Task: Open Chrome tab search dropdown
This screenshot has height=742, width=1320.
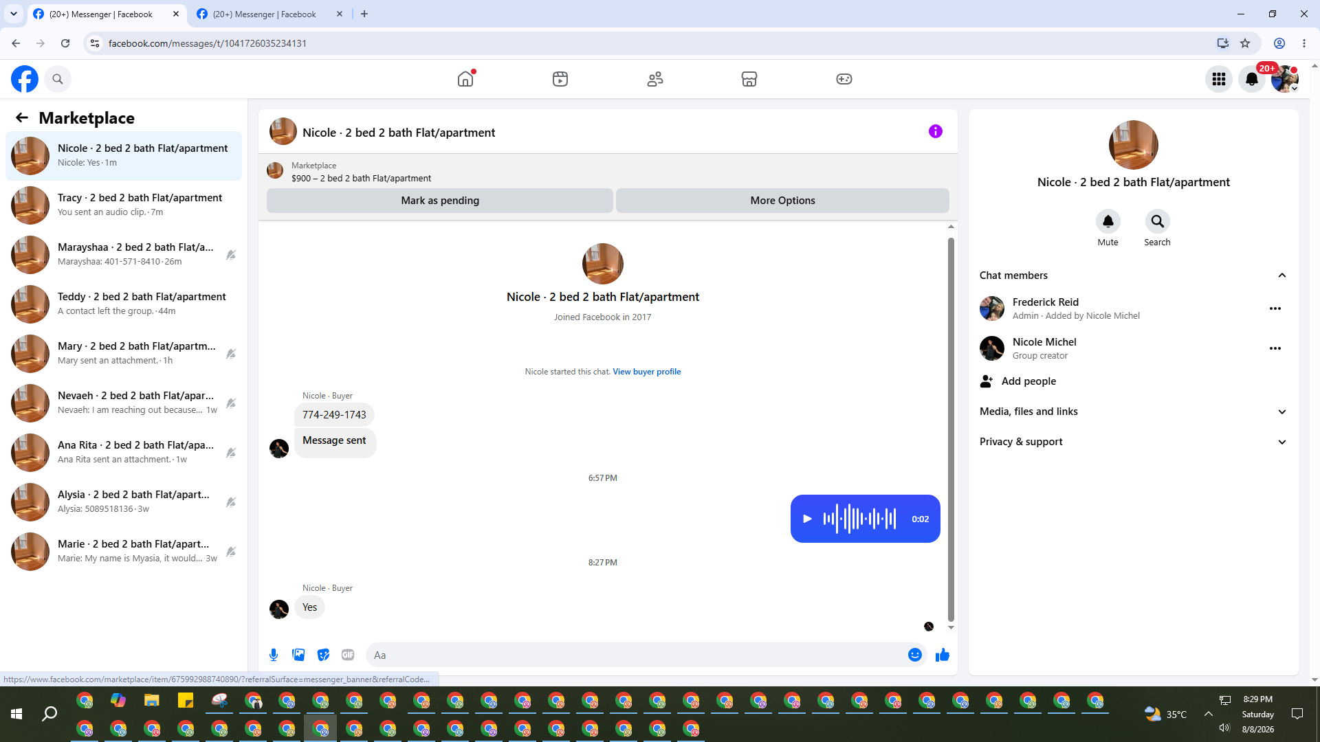Action: [14, 14]
